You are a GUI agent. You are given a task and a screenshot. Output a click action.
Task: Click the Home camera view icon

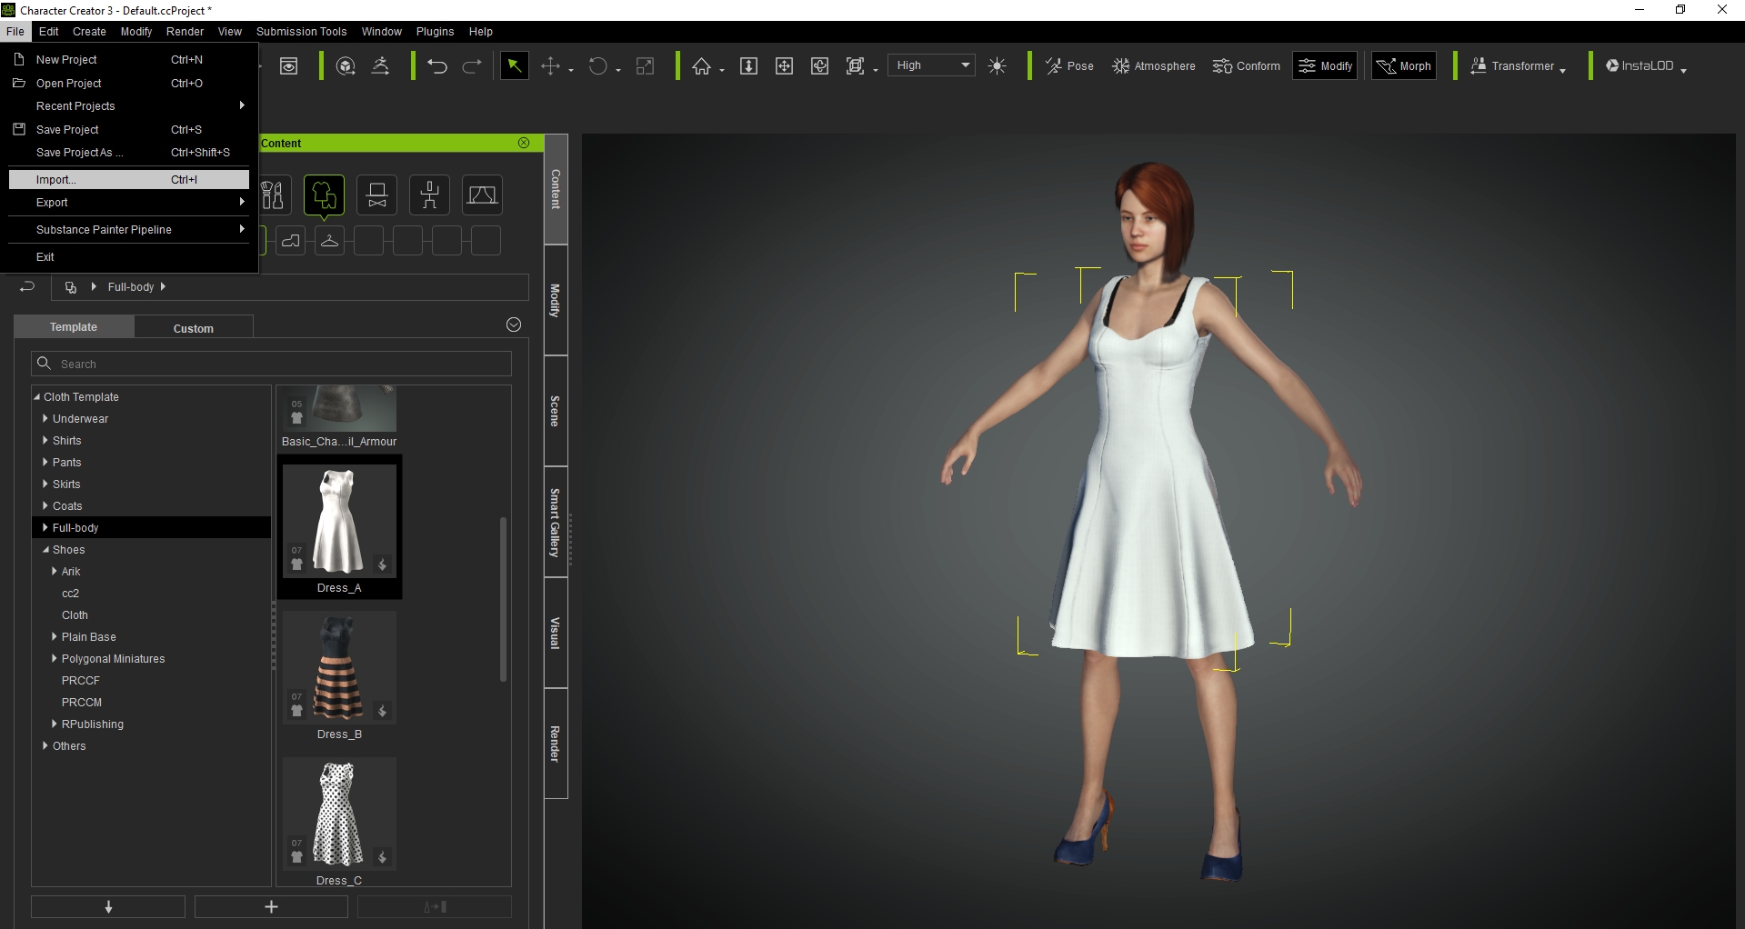701,66
